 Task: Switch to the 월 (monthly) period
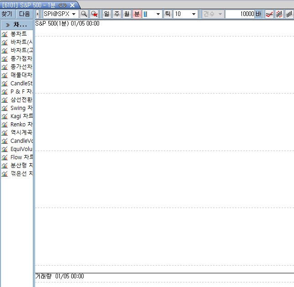pos(126,14)
